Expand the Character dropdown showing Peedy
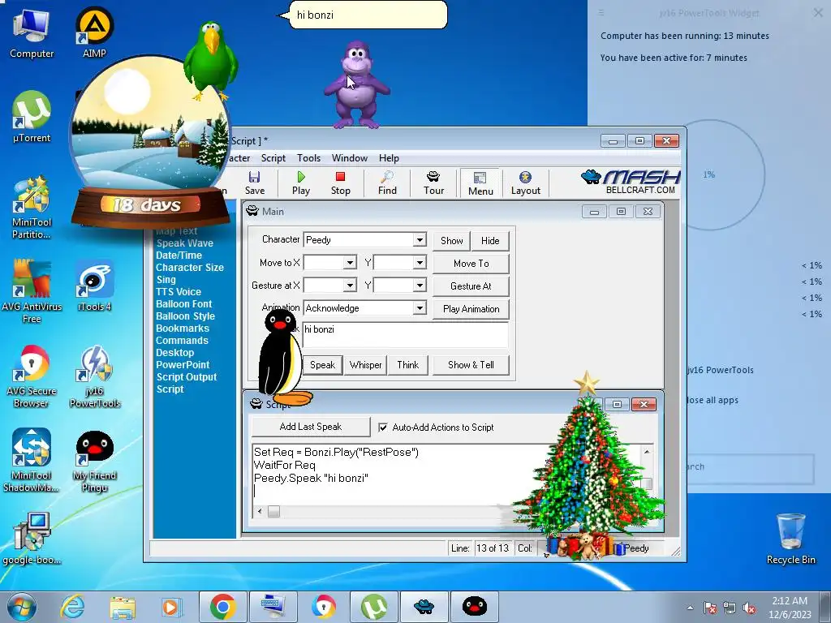 point(420,240)
